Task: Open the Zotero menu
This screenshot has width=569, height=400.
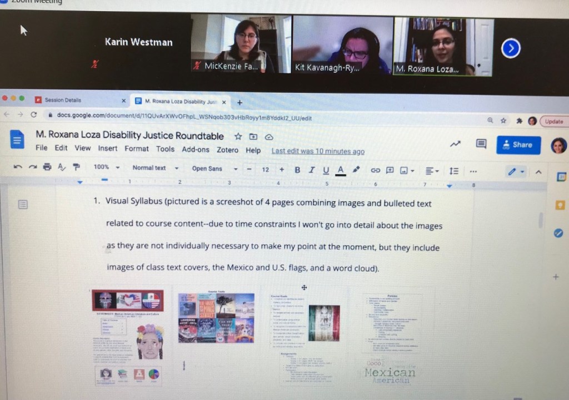Action: [x=227, y=149]
